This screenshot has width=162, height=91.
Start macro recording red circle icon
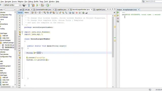pos(77,13)
